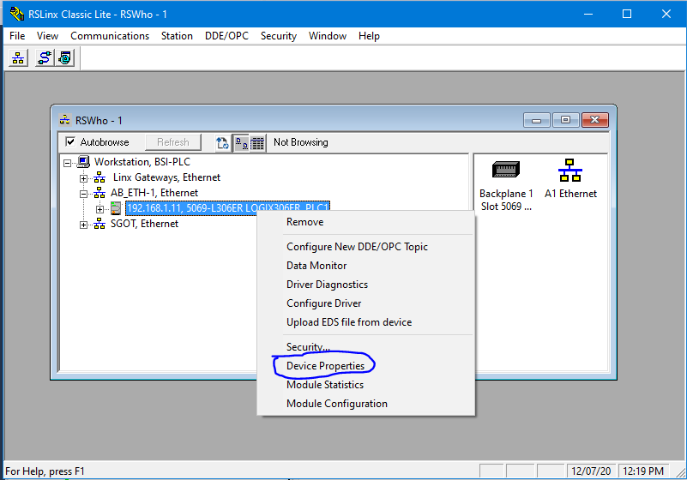
Task: Select AB_ETH-1, Ethernet tree label
Action: (x=154, y=193)
